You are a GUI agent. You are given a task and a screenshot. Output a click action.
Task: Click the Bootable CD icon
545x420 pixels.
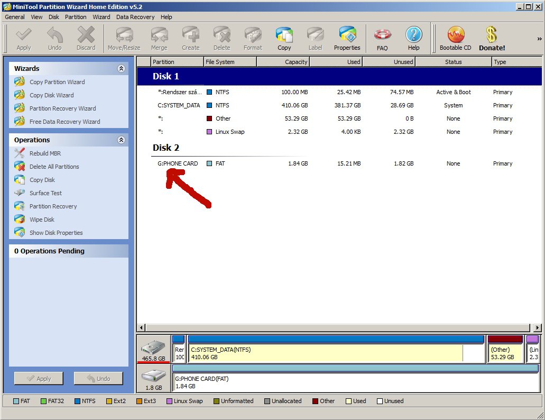click(455, 38)
